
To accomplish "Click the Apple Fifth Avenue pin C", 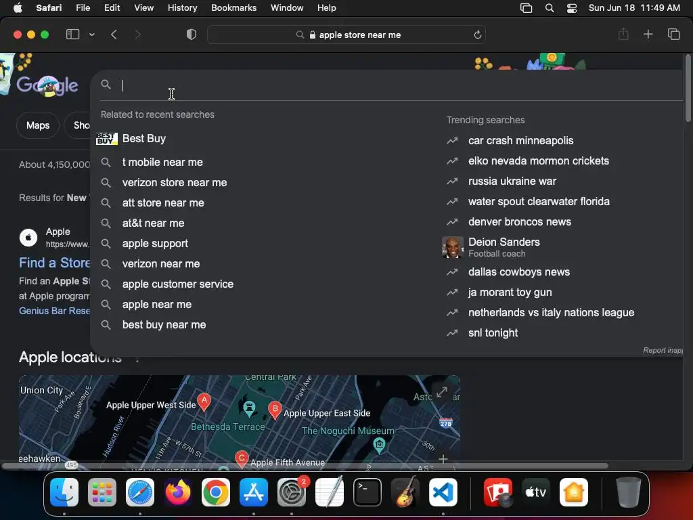I will 242,459.
